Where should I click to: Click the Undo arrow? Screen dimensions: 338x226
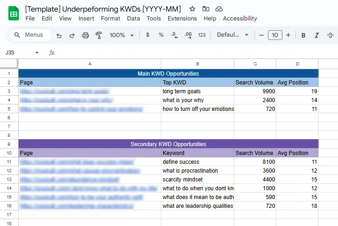click(x=59, y=35)
